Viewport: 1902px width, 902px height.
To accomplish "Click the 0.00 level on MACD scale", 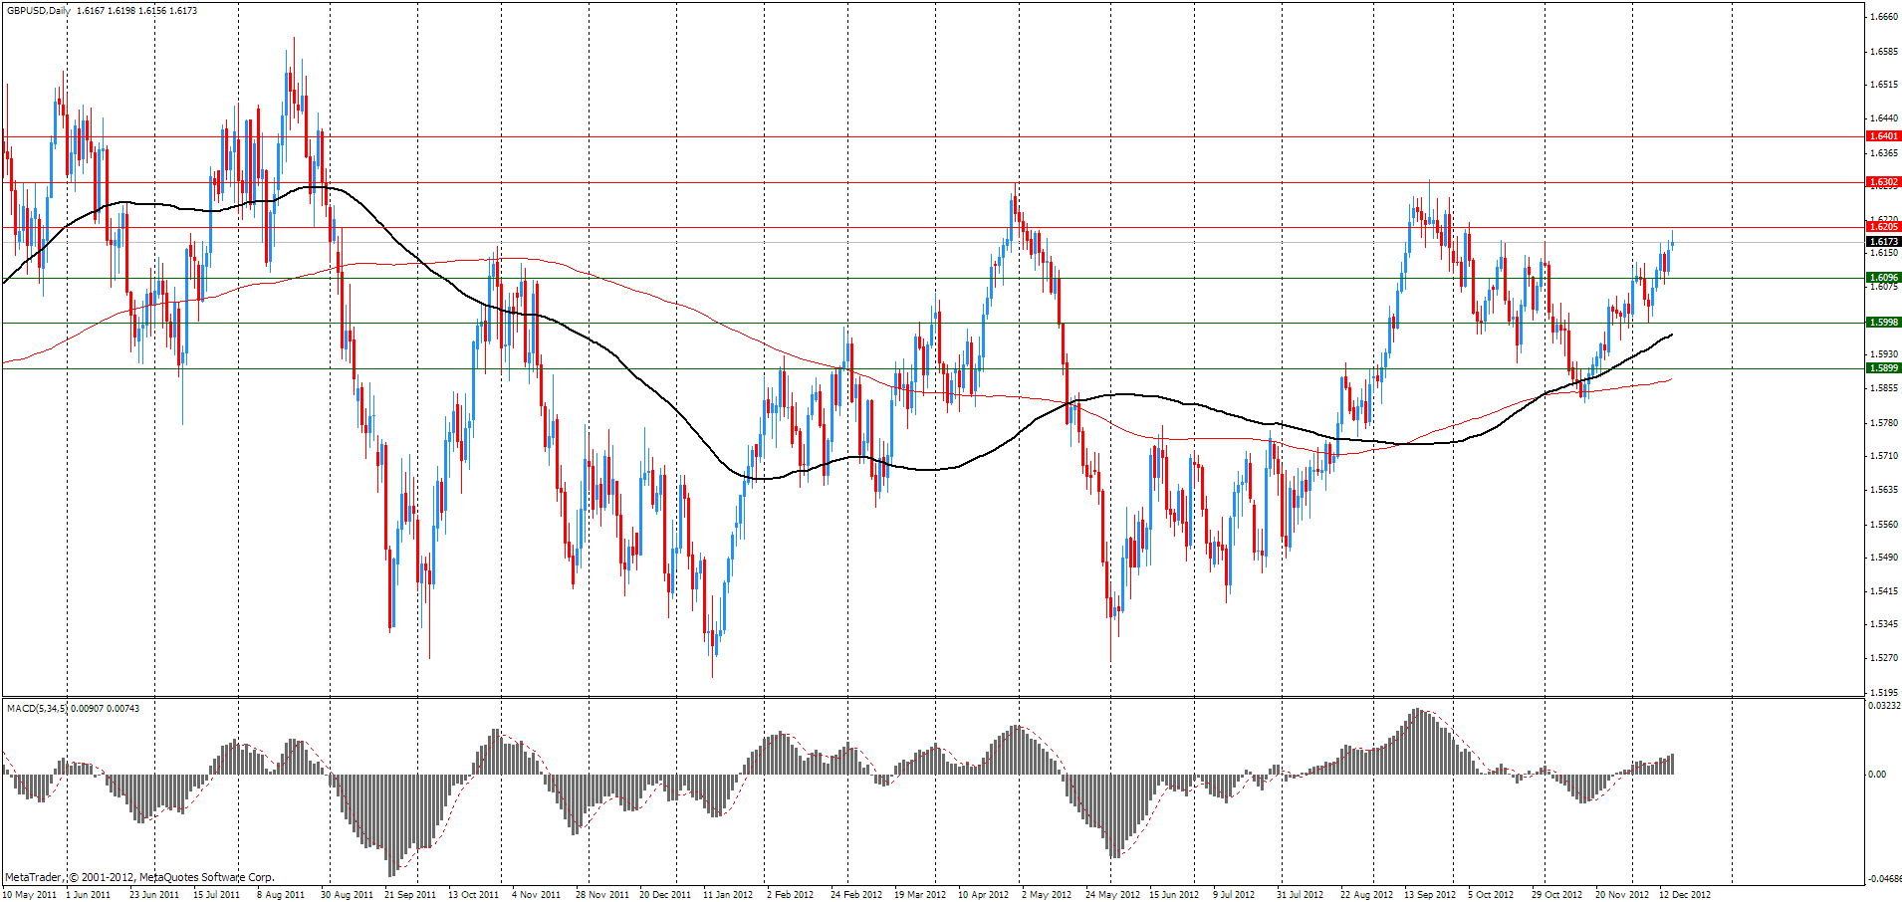I will [1876, 775].
